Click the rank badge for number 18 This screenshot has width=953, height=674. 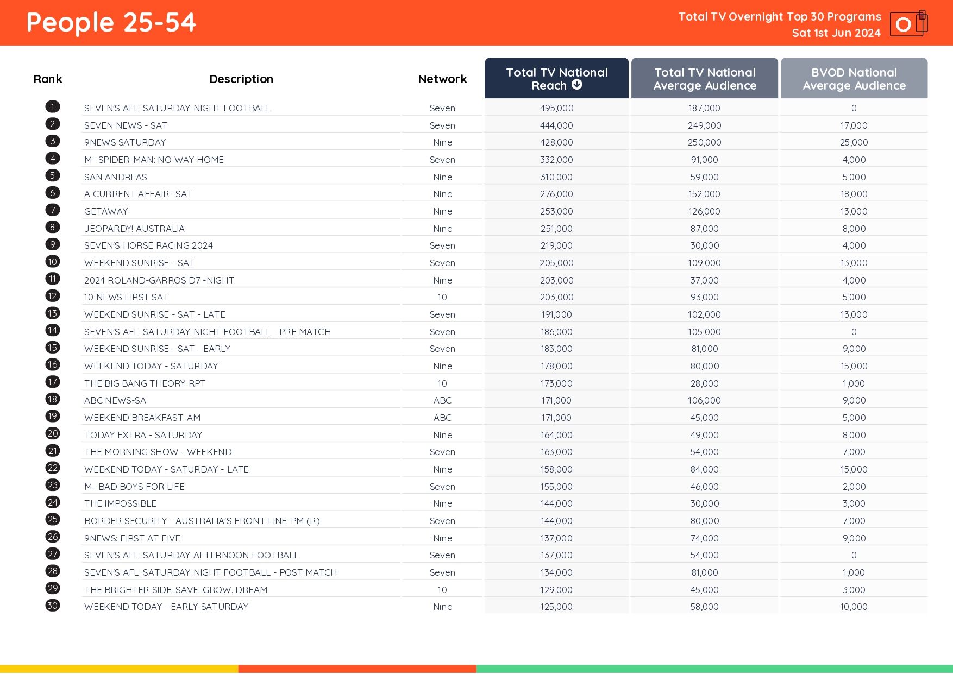[52, 399]
